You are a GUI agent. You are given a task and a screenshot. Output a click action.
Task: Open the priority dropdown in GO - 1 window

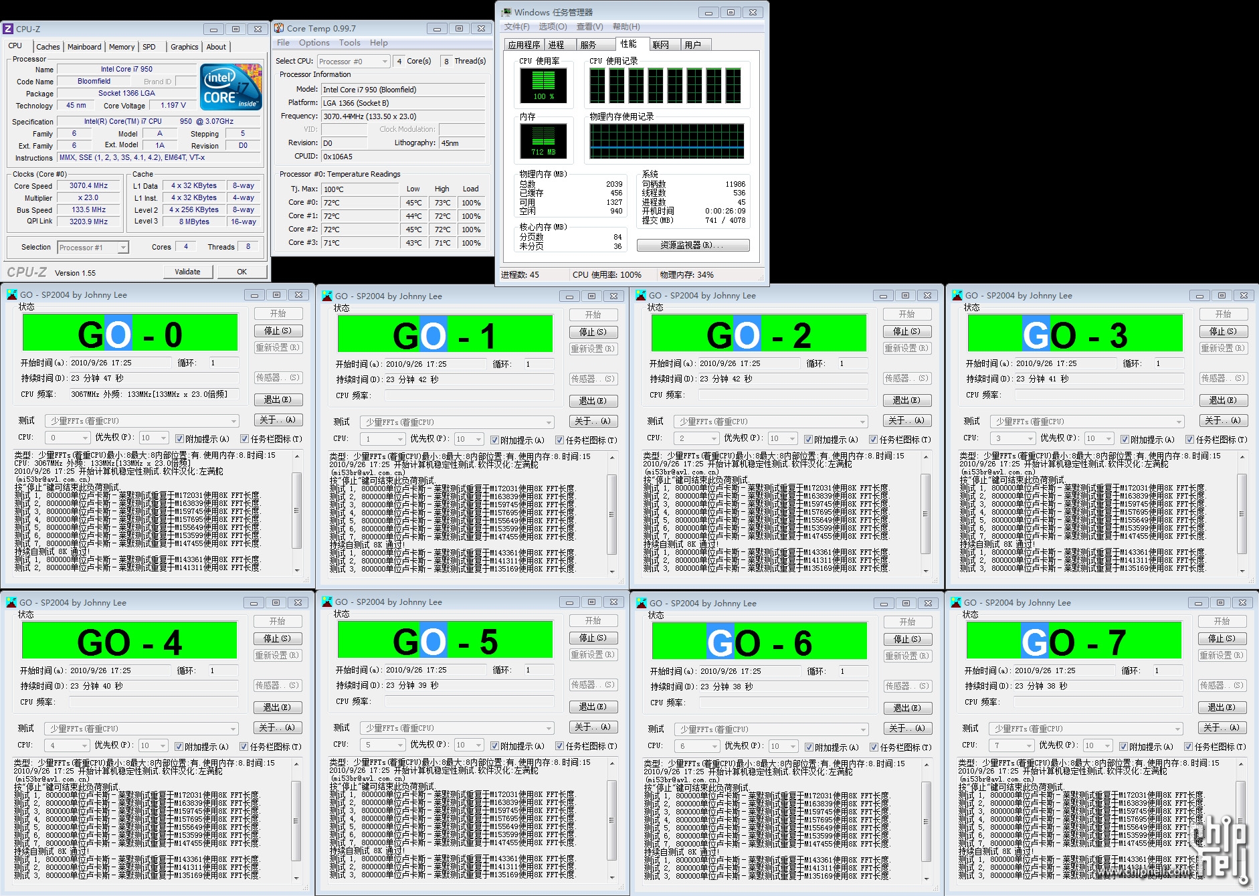point(470,439)
